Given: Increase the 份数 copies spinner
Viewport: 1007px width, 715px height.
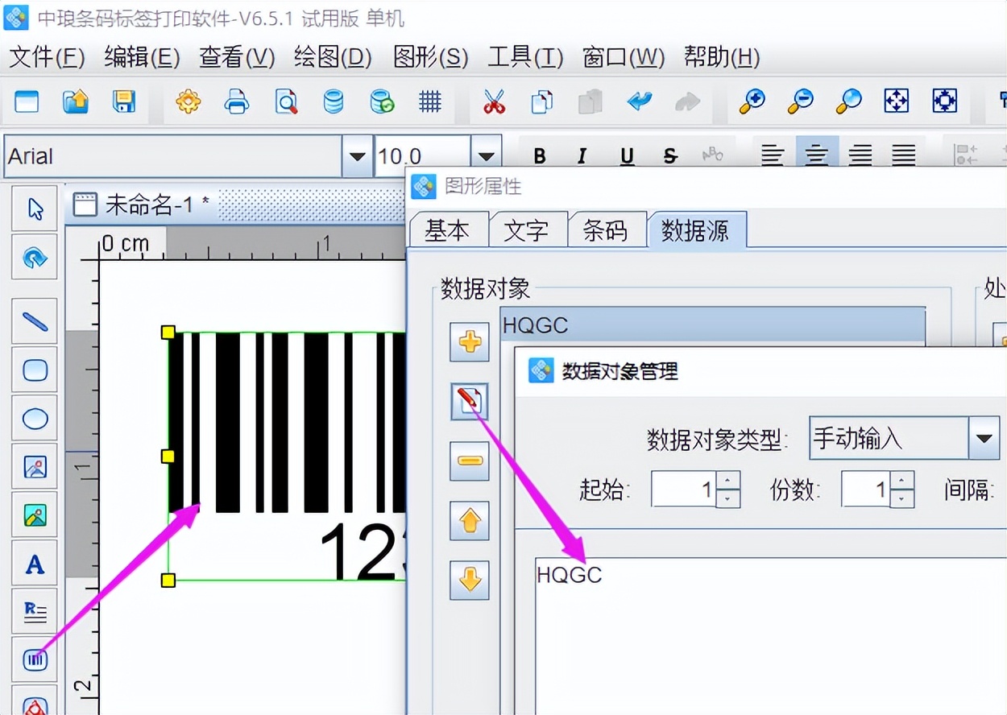Looking at the screenshot, I should click(x=903, y=480).
